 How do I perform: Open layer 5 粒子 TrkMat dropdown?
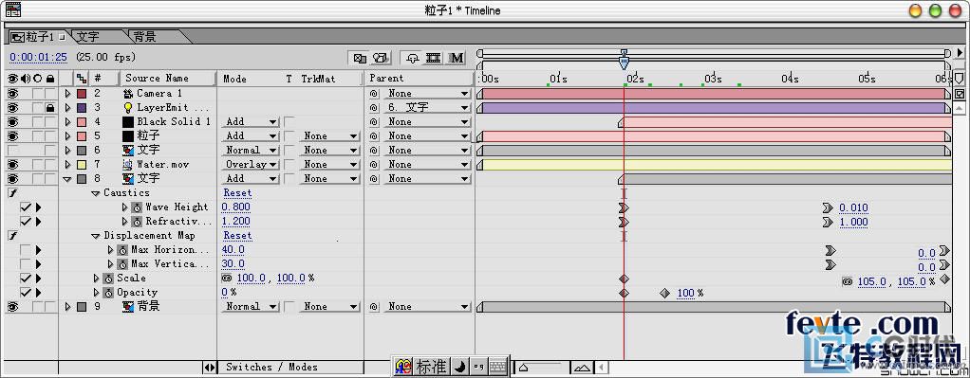[x=328, y=136]
